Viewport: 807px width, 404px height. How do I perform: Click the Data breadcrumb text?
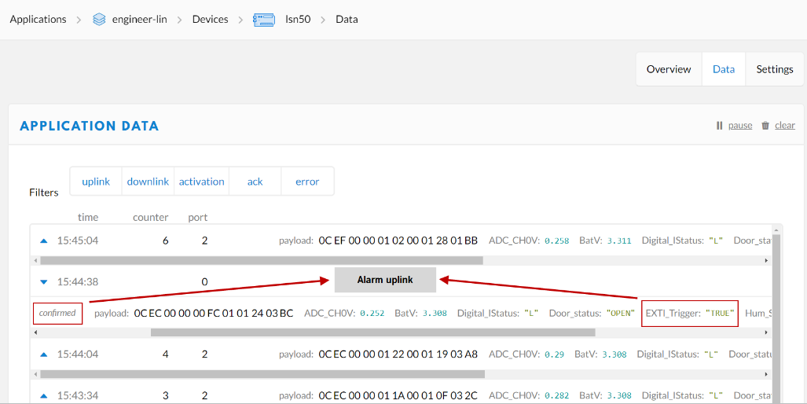[347, 20]
